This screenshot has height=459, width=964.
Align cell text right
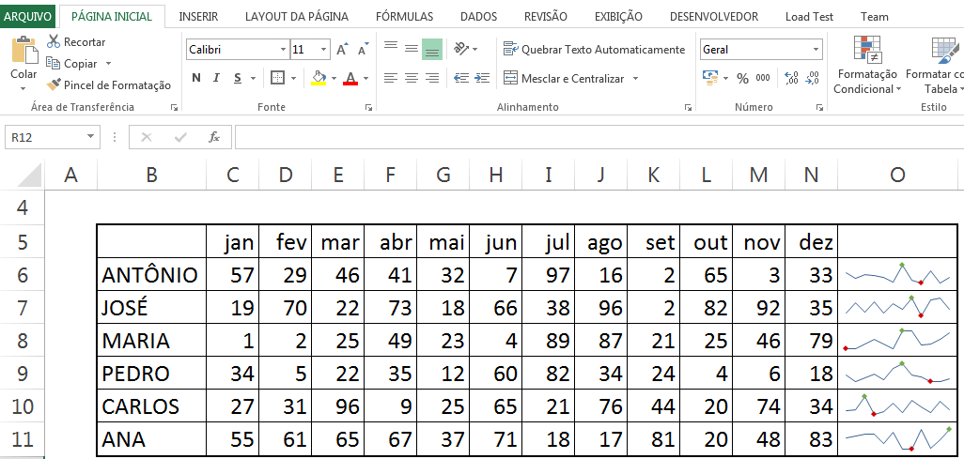(x=432, y=78)
